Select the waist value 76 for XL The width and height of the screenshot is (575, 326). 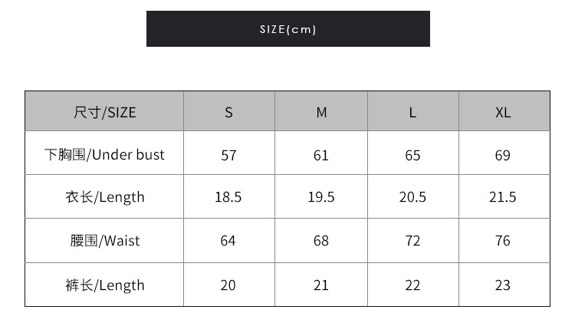pos(503,241)
